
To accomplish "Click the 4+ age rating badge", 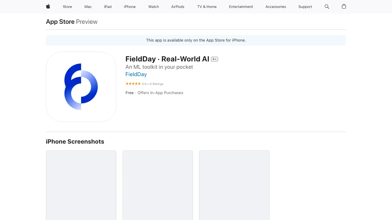I will (x=214, y=59).
